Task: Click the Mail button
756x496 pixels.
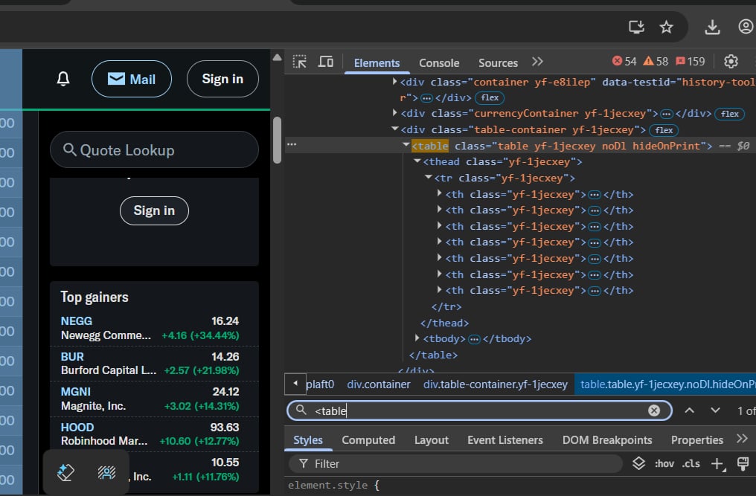Action: (132, 79)
